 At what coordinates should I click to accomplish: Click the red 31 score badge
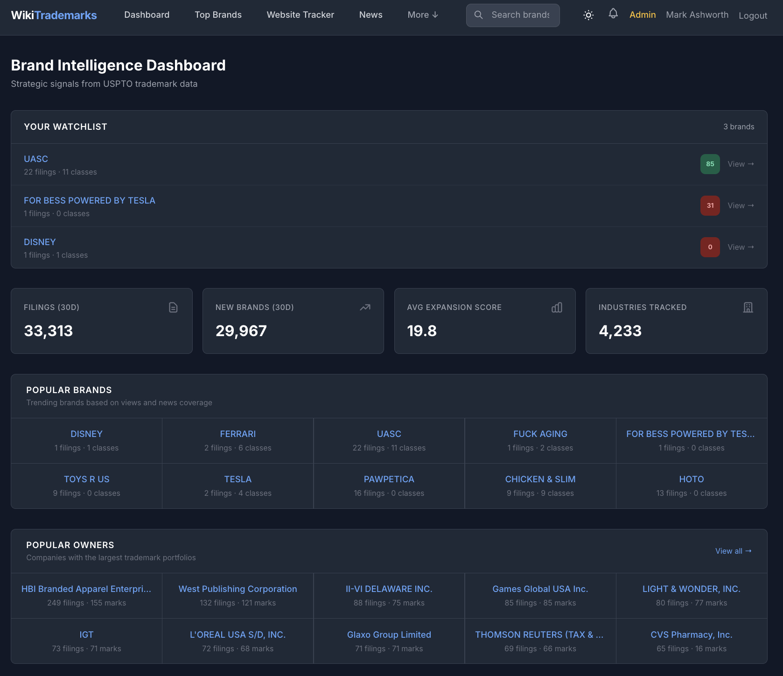[x=710, y=205]
